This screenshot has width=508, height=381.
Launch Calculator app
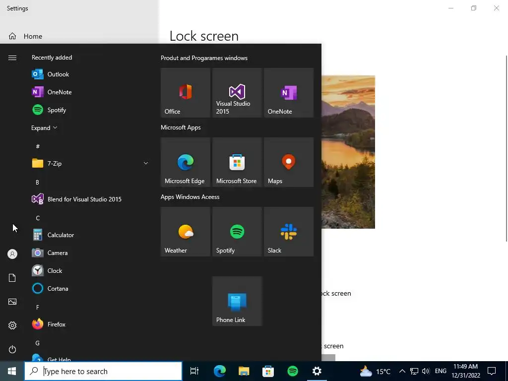coord(90,235)
